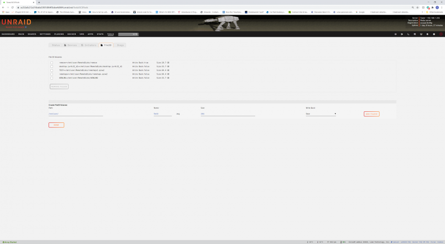This screenshot has height=244, width=445.
Task: Switch to the Devices tab
Action: coord(70,45)
